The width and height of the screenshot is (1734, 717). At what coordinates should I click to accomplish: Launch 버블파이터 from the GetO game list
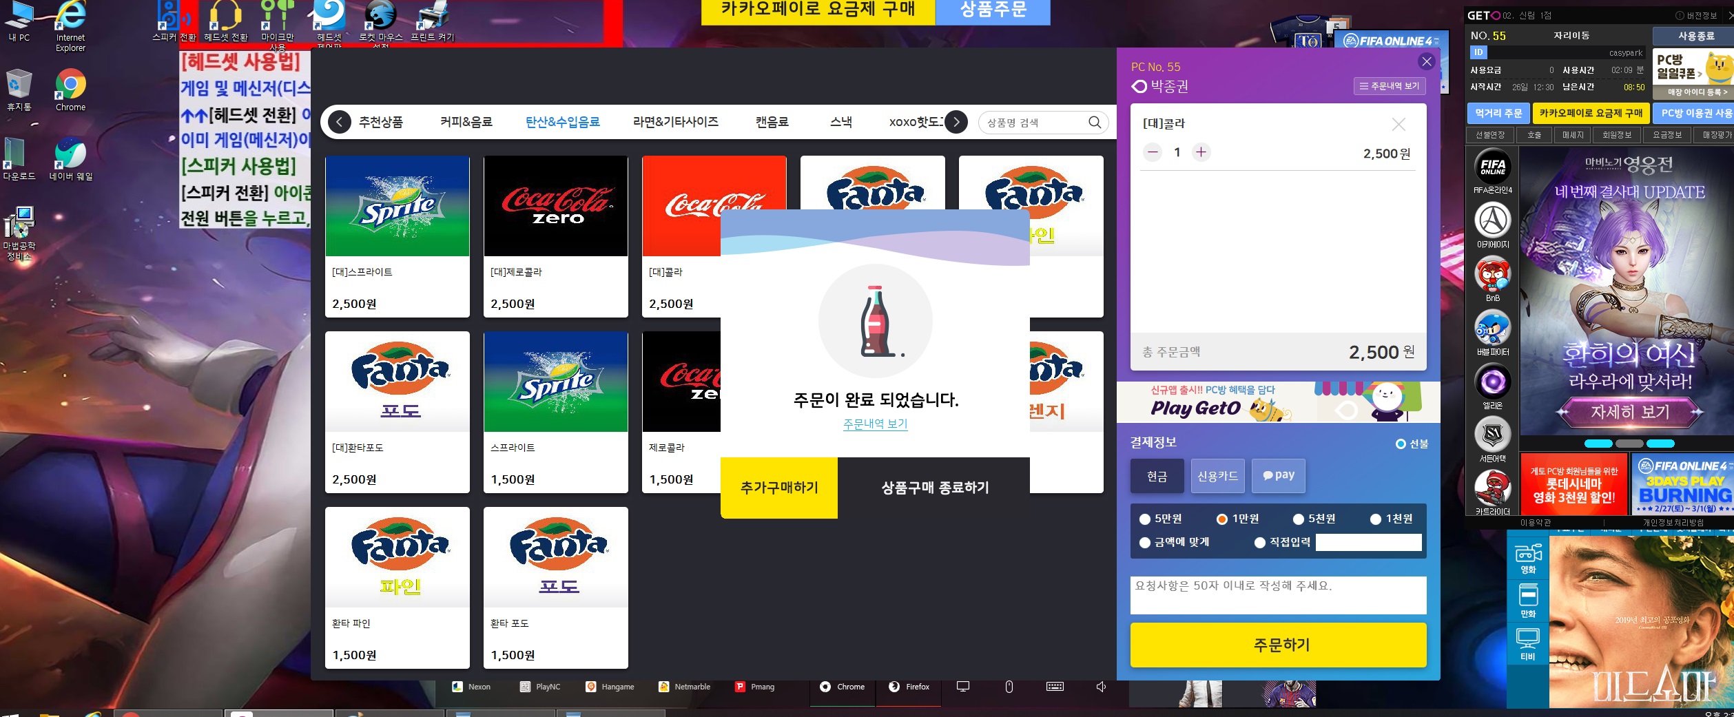click(x=1492, y=333)
